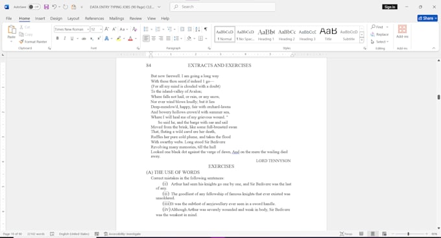
Task: Click the Replace tool in Editing group
Action: click(379, 34)
